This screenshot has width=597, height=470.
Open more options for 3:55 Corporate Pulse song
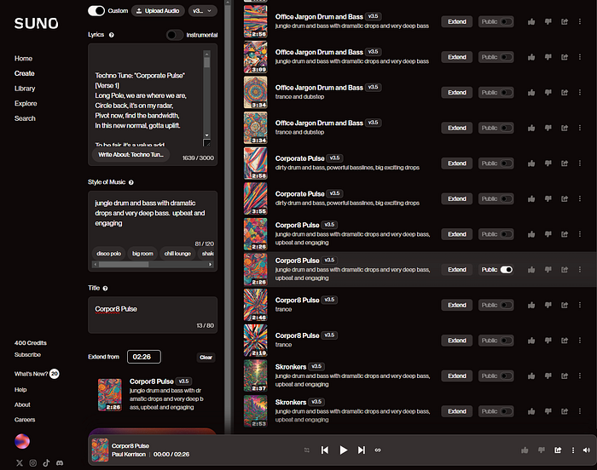pos(579,199)
